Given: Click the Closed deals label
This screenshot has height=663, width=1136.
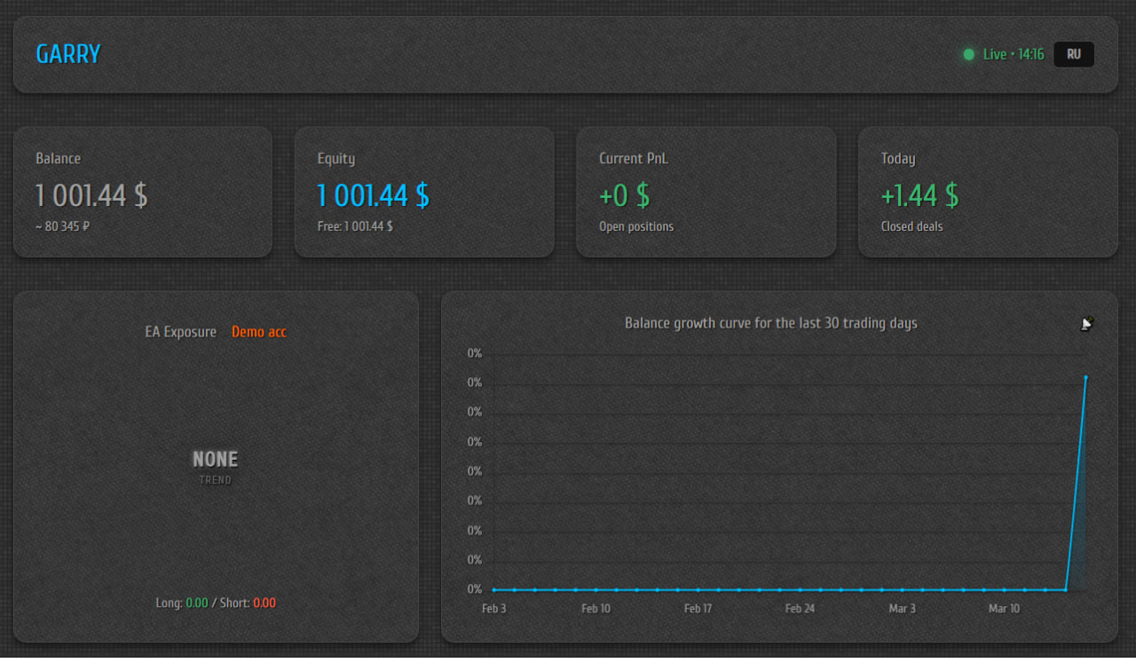Looking at the screenshot, I should [911, 226].
